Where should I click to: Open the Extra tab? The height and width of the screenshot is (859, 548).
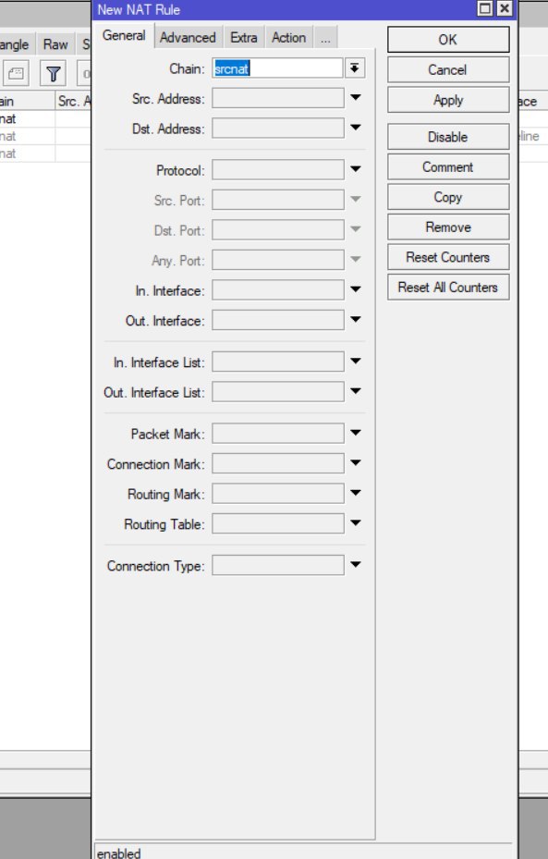pyautogui.click(x=244, y=38)
